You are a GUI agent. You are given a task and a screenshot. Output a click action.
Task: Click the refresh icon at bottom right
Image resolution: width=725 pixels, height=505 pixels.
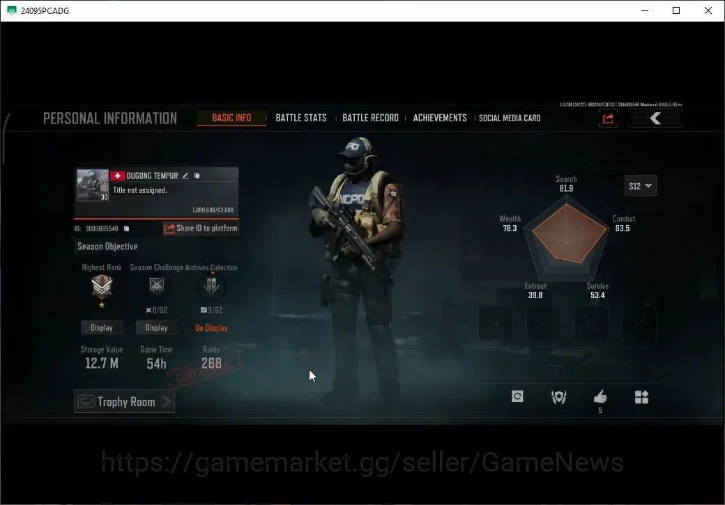(x=517, y=396)
